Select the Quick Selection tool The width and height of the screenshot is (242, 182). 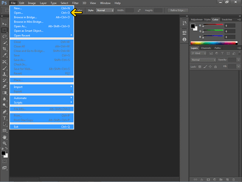pyautogui.click(x=5, y=42)
